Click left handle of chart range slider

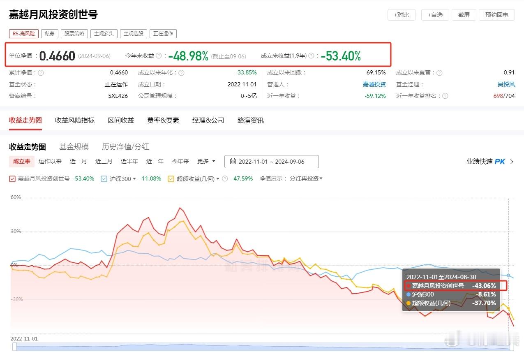15,347
